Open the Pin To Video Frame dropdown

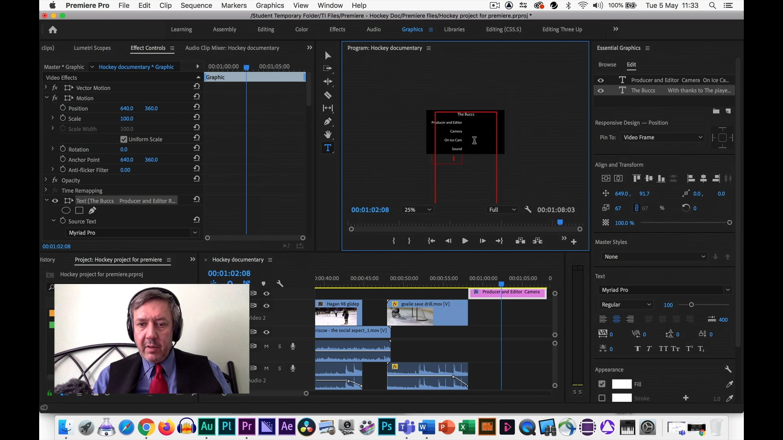[662, 137]
